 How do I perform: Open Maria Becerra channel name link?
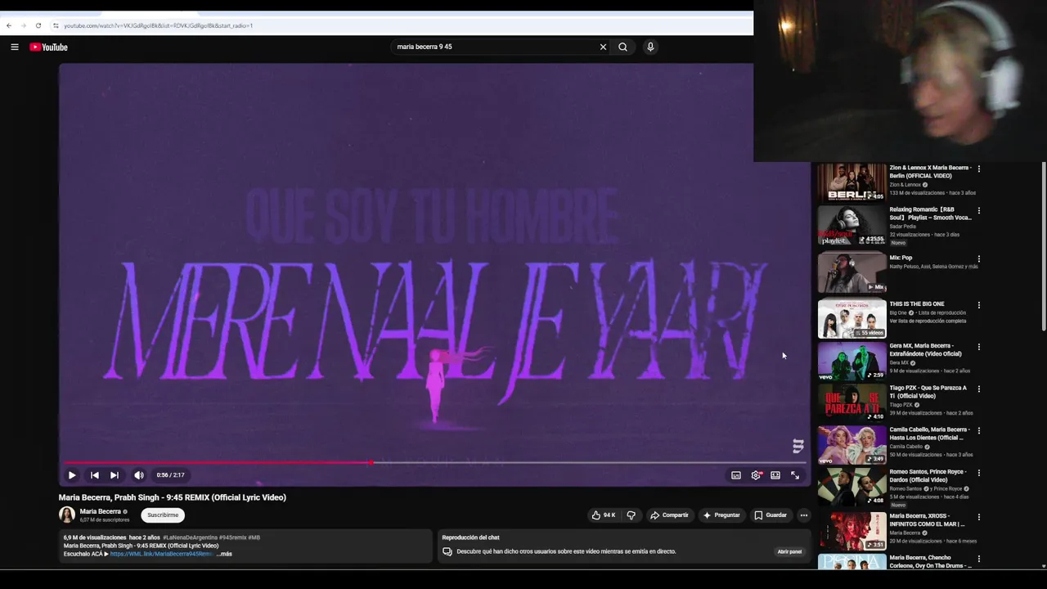pos(100,511)
